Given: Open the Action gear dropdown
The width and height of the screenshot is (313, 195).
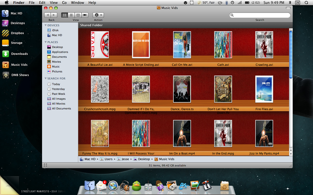Looking at the screenshot, I should click(98, 15).
